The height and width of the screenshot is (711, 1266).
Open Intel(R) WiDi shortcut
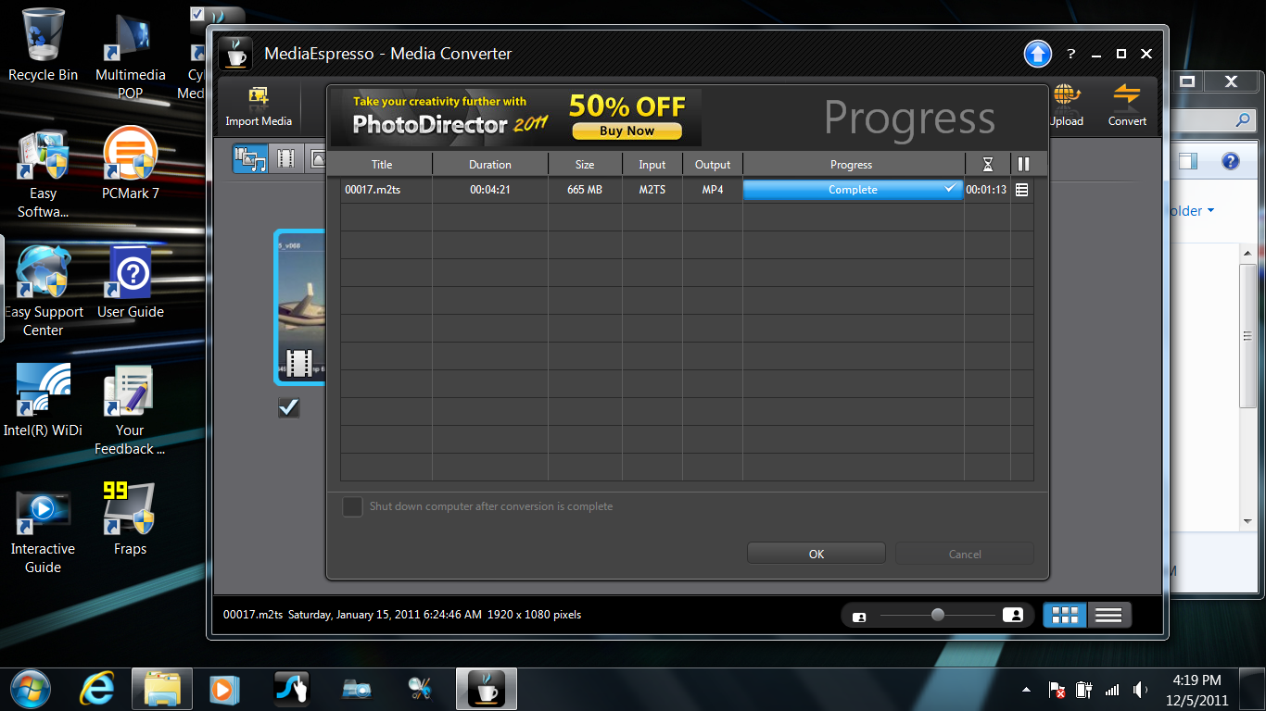43,401
